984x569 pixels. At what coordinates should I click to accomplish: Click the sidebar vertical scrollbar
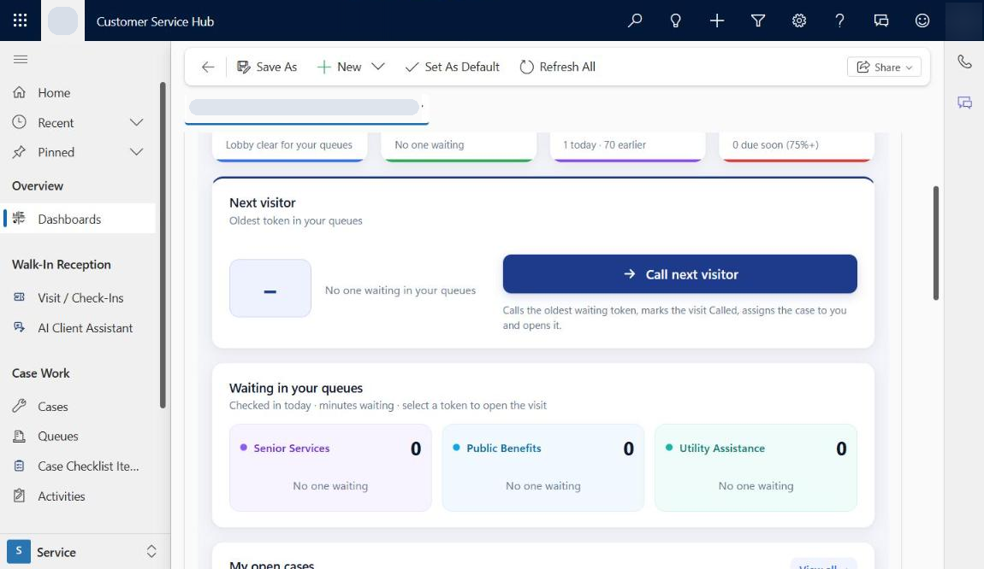(163, 244)
